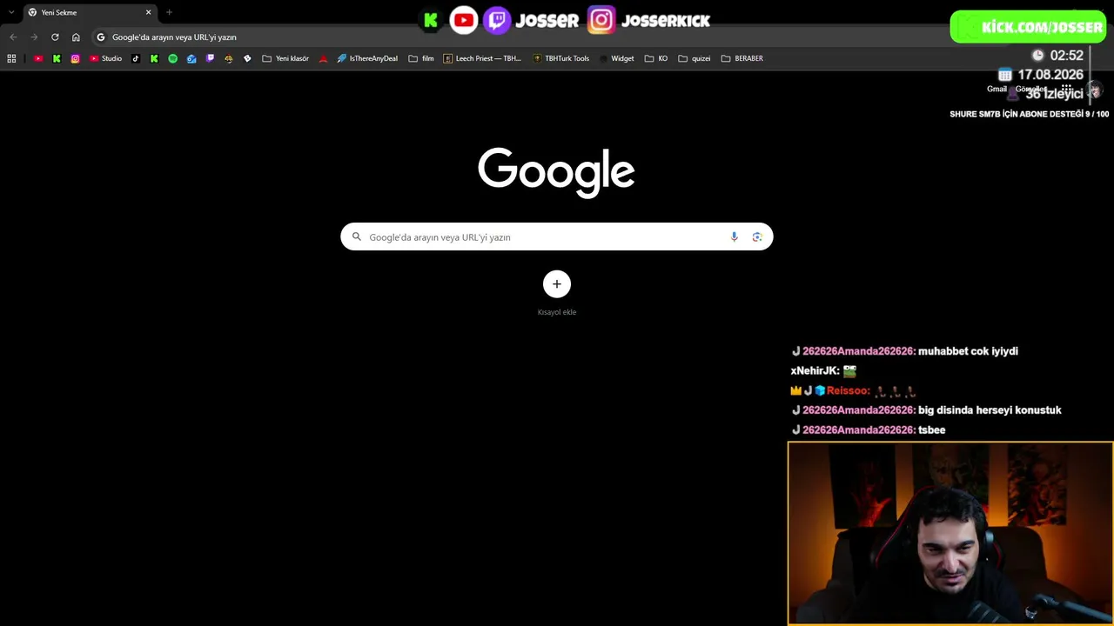1114x626 pixels.
Task: Close the Yeni Sekme tab
Action: point(149,12)
